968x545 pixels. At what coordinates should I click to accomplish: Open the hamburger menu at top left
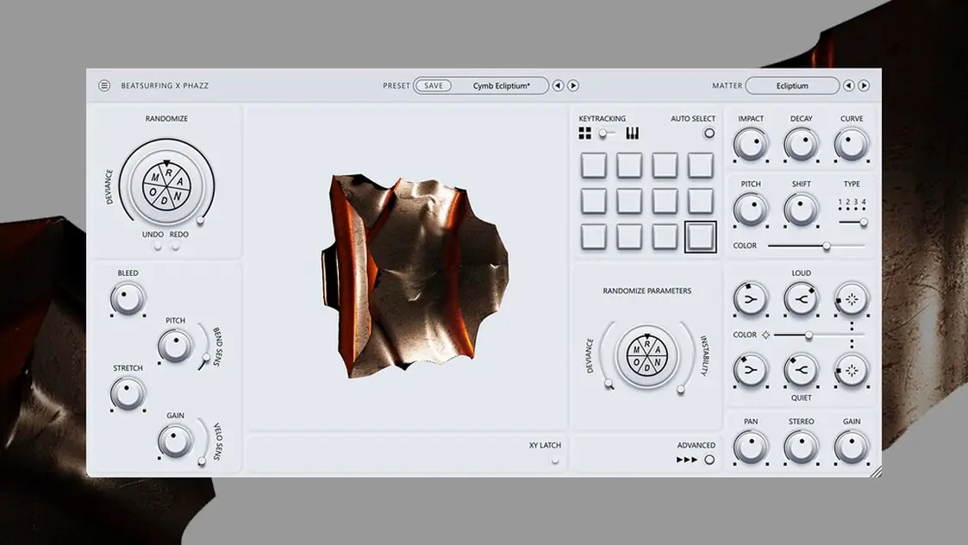coord(104,85)
